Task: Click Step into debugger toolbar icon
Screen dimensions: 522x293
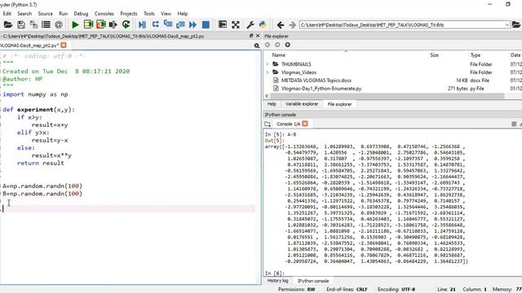Action: click(x=168, y=24)
